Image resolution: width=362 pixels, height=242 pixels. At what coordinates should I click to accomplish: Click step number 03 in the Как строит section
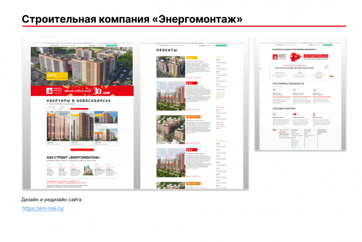73,165
